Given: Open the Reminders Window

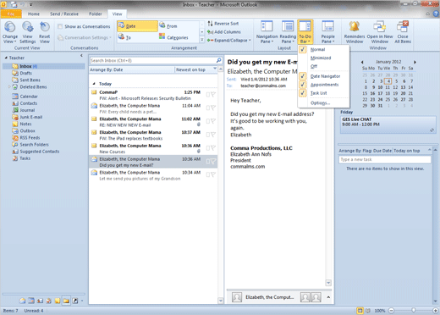Looking at the screenshot, I should pos(355,32).
